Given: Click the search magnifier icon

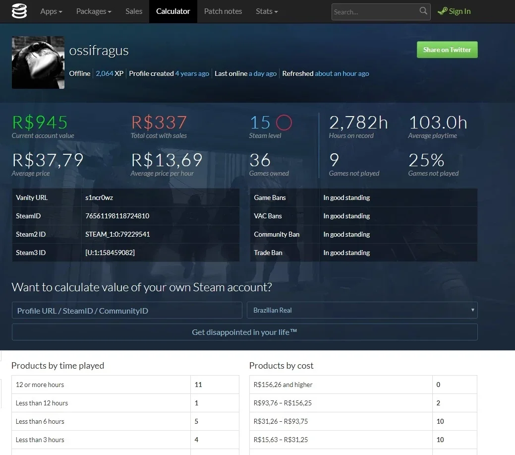Looking at the screenshot, I should tap(423, 11).
